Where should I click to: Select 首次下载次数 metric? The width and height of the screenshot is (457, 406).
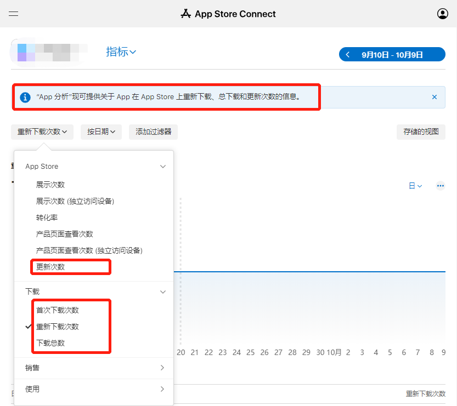click(58, 310)
